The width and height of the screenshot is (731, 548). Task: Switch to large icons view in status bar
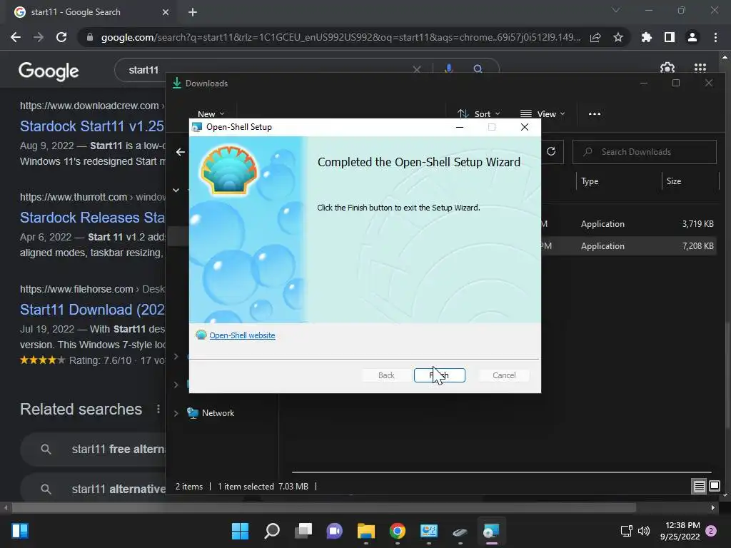pos(714,487)
